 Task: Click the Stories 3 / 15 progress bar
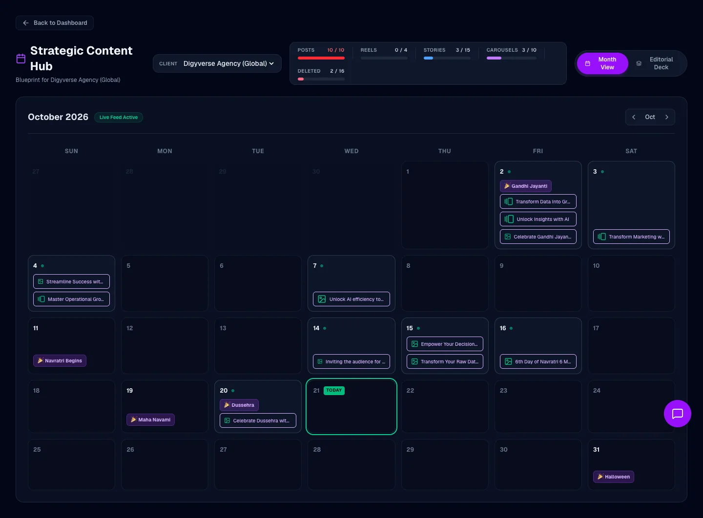point(447,58)
